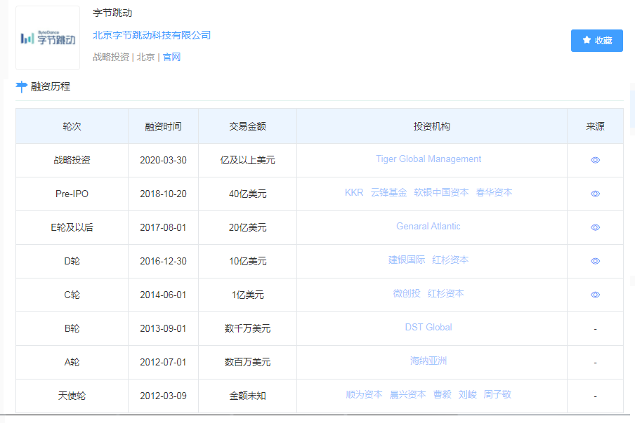This screenshot has height=423, width=635.
Task: Select the 2013-09-01 date cell
Action: click(x=163, y=328)
